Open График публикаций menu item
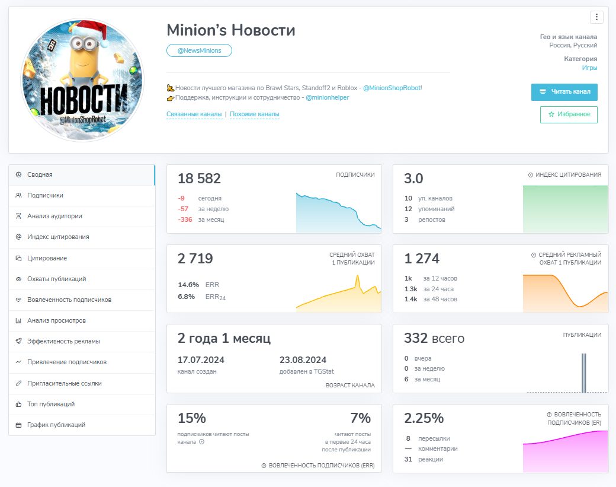 coord(82,425)
